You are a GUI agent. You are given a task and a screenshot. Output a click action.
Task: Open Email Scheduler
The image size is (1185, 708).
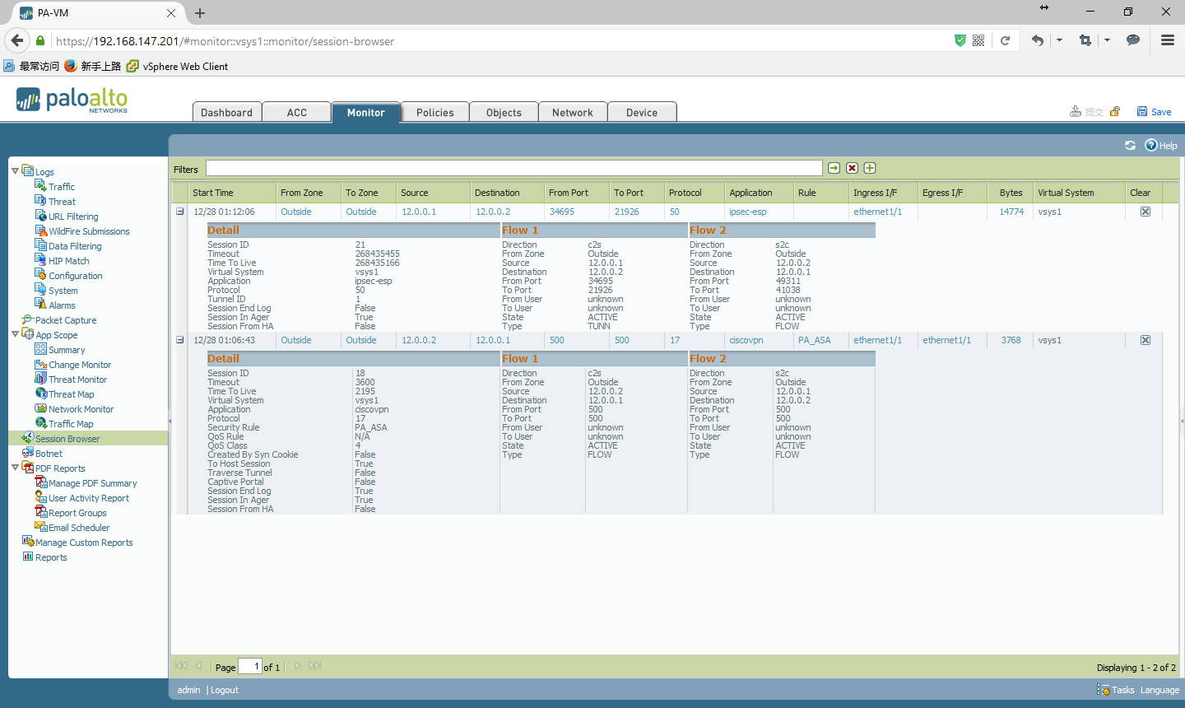pyautogui.click(x=78, y=528)
